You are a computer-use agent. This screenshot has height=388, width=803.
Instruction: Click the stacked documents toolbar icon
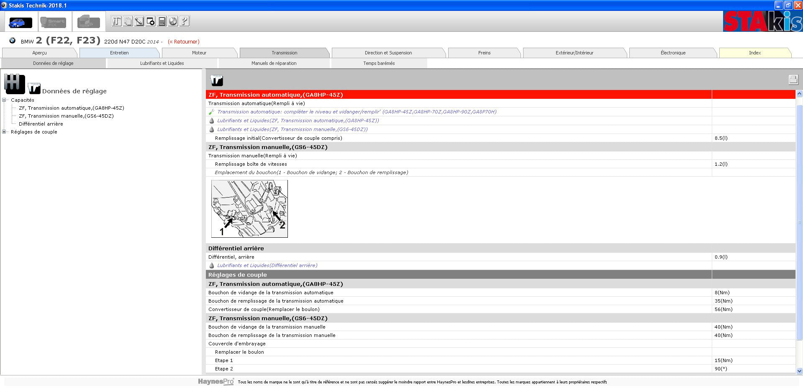tap(128, 21)
